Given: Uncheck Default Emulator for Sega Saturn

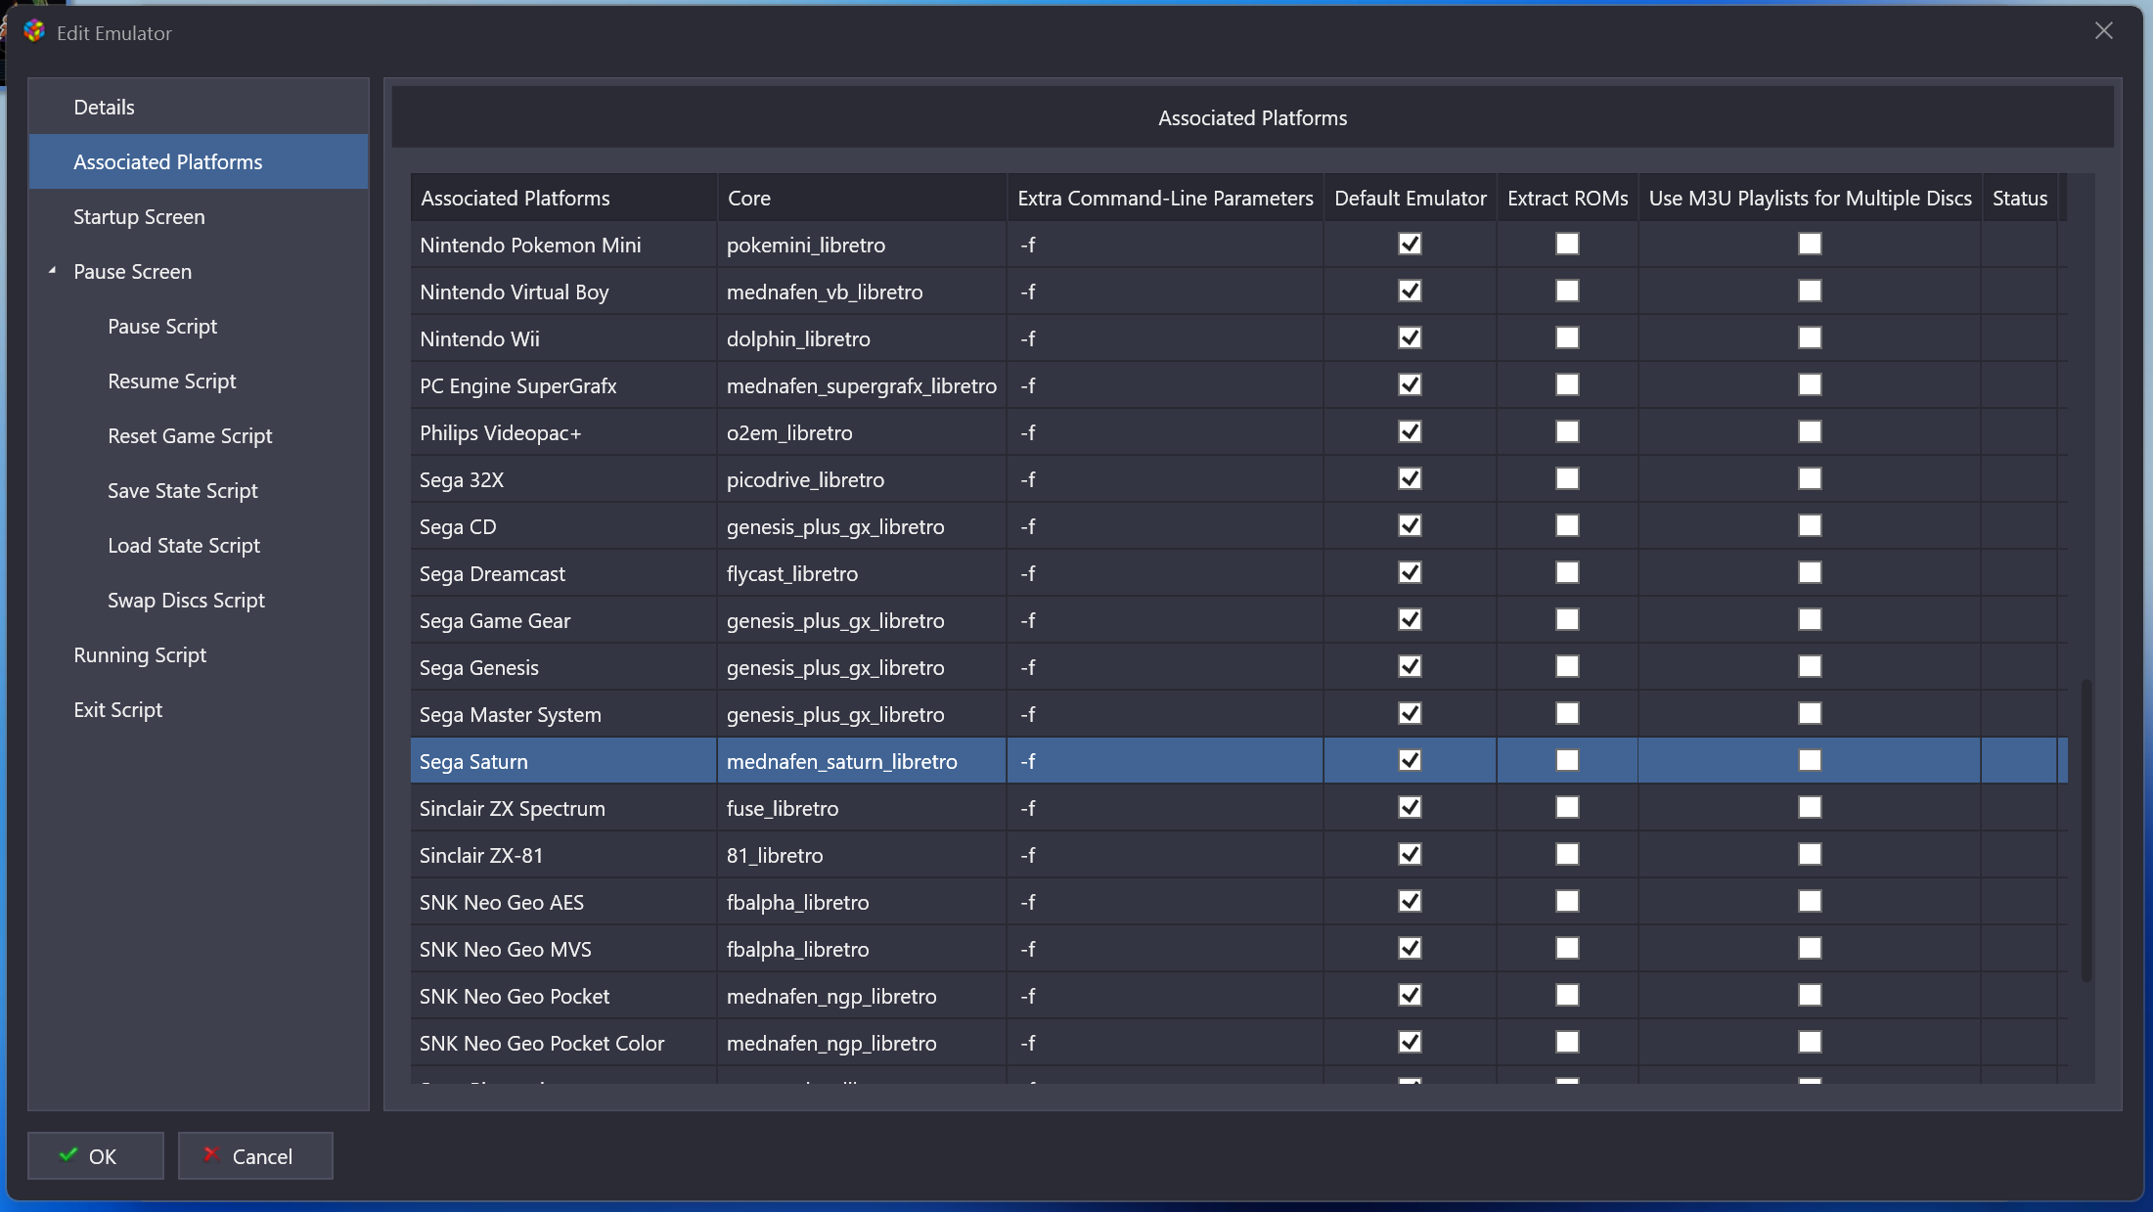Looking at the screenshot, I should pyautogui.click(x=1410, y=760).
